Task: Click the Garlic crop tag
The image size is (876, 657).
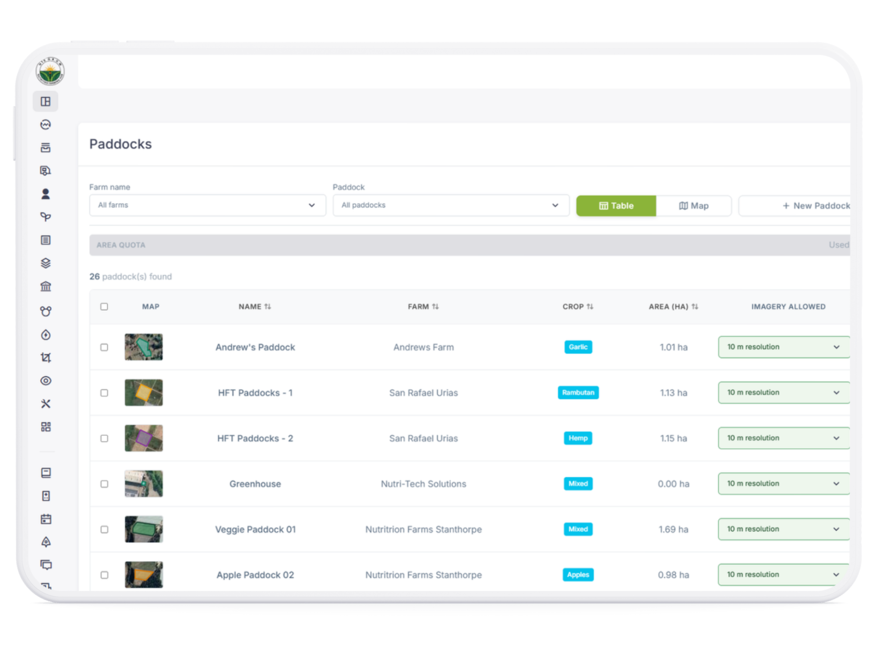Action: pos(578,347)
